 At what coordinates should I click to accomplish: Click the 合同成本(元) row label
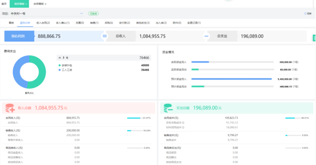tap(171, 118)
